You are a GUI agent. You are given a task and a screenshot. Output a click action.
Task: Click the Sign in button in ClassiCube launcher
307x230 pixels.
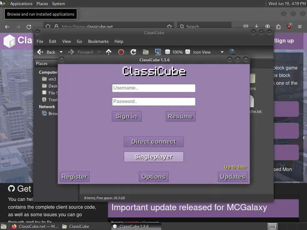coord(127,116)
